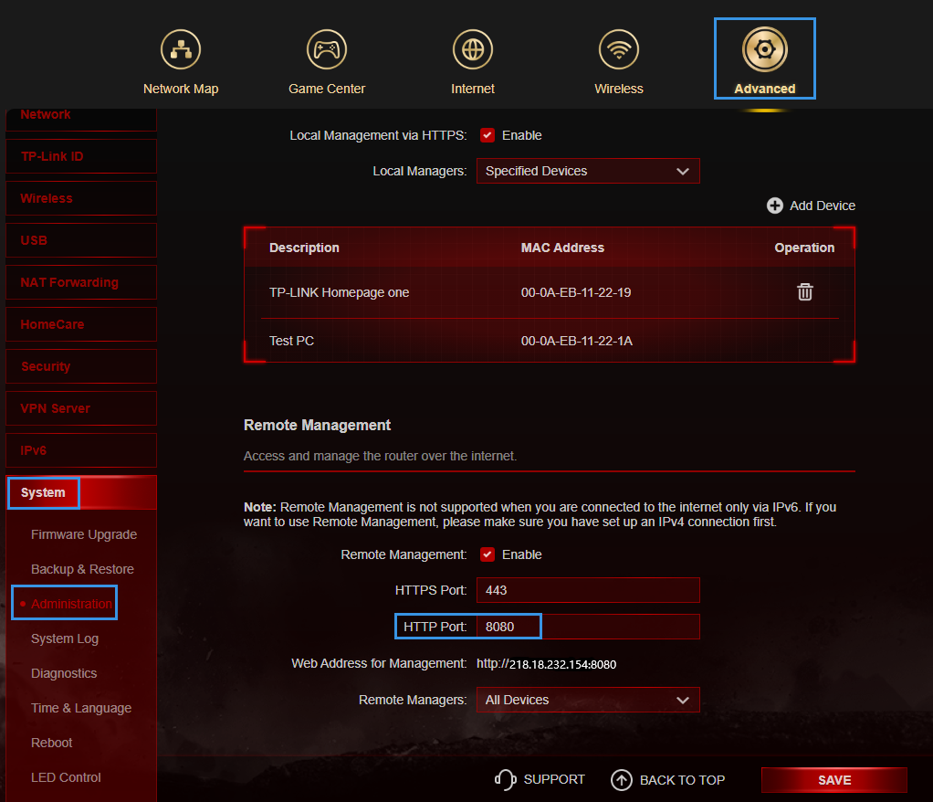Open the VPN Server sidebar section
This screenshot has height=802, width=933.
[81, 407]
